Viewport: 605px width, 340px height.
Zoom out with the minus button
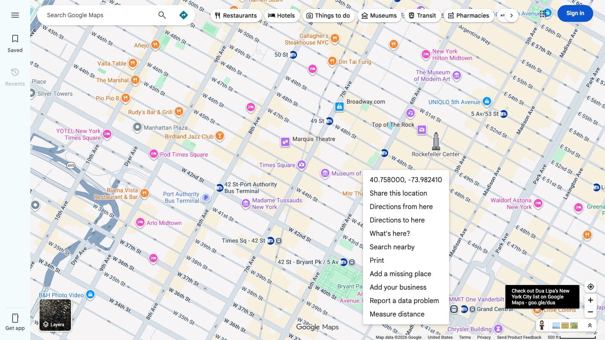pos(591,312)
